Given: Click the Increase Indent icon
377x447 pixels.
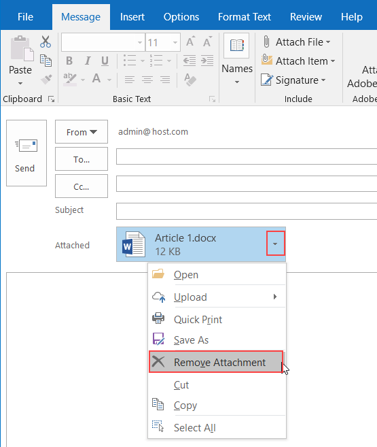Looking at the screenshot, I should coord(207,61).
